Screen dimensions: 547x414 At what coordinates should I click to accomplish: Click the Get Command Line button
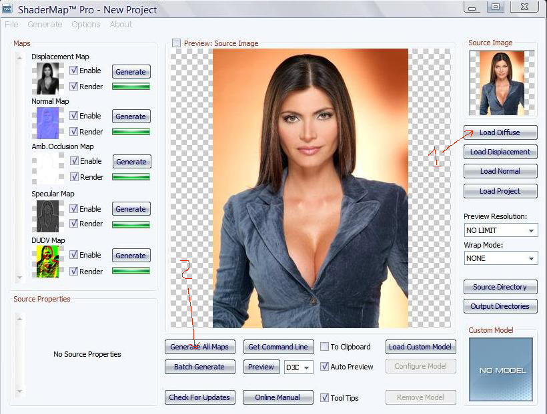click(x=278, y=347)
